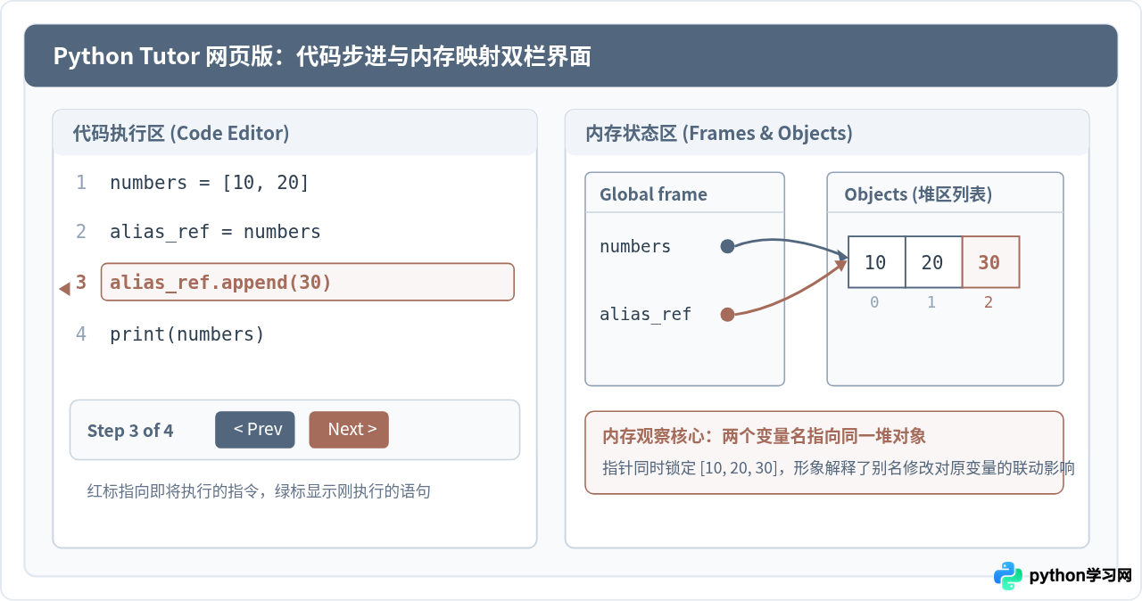Select code line print(numbers)
The width and height of the screenshot is (1142, 601).
point(187,334)
